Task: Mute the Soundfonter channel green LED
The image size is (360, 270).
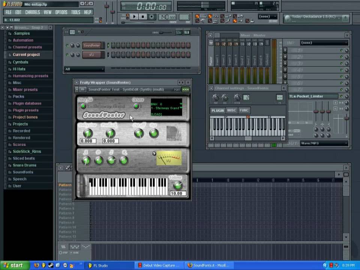Action: tap(67, 45)
